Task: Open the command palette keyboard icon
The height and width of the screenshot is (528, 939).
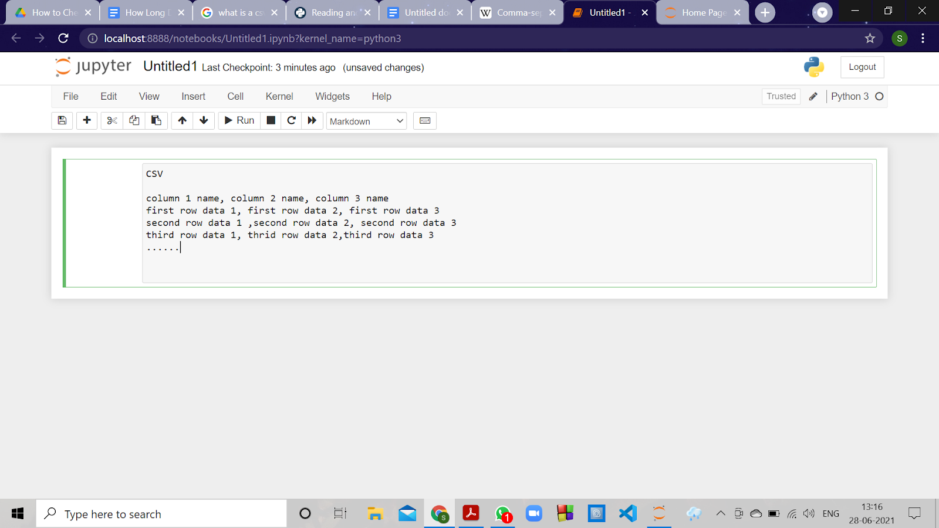Action: click(425, 121)
